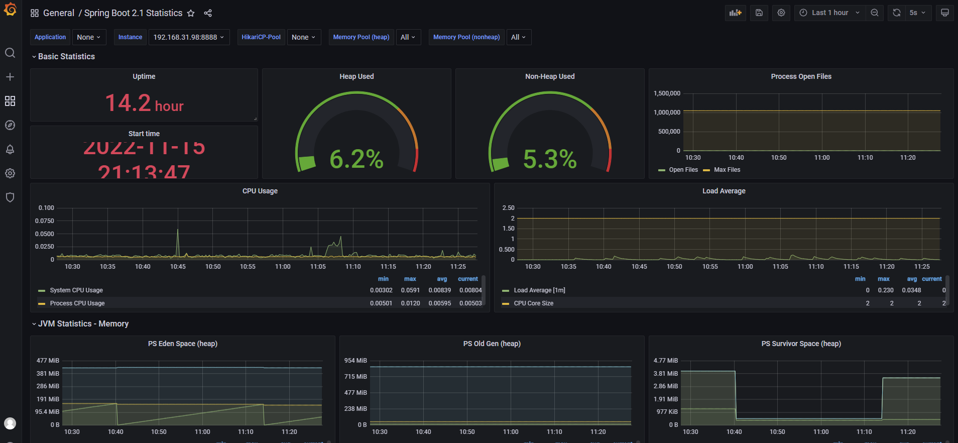958x443 pixels.
Task: Open the Server Admin shield icon
Action: (x=10, y=197)
